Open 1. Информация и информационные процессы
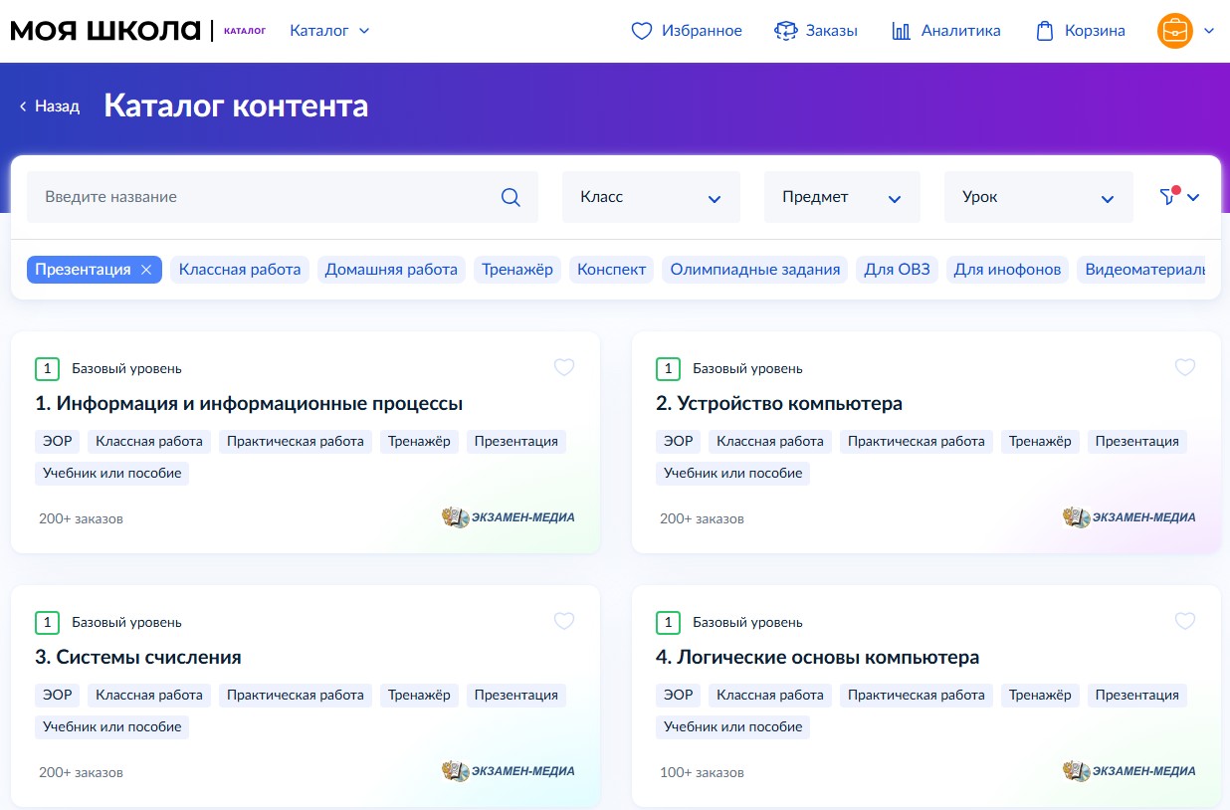The width and height of the screenshot is (1230, 810). click(x=249, y=404)
